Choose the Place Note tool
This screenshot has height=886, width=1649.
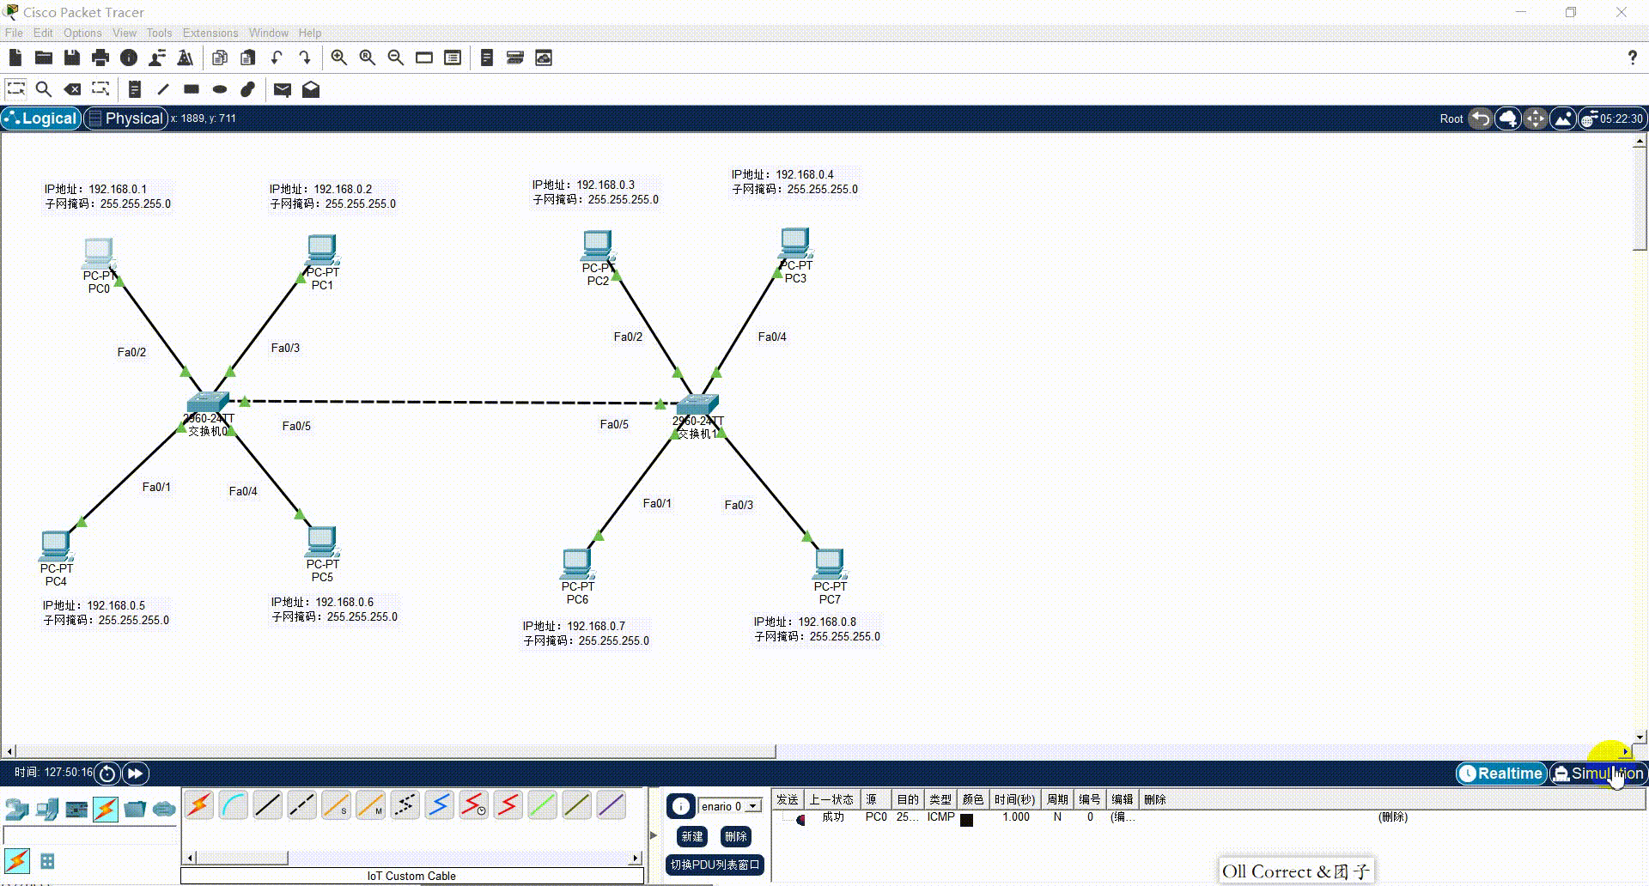pos(135,88)
